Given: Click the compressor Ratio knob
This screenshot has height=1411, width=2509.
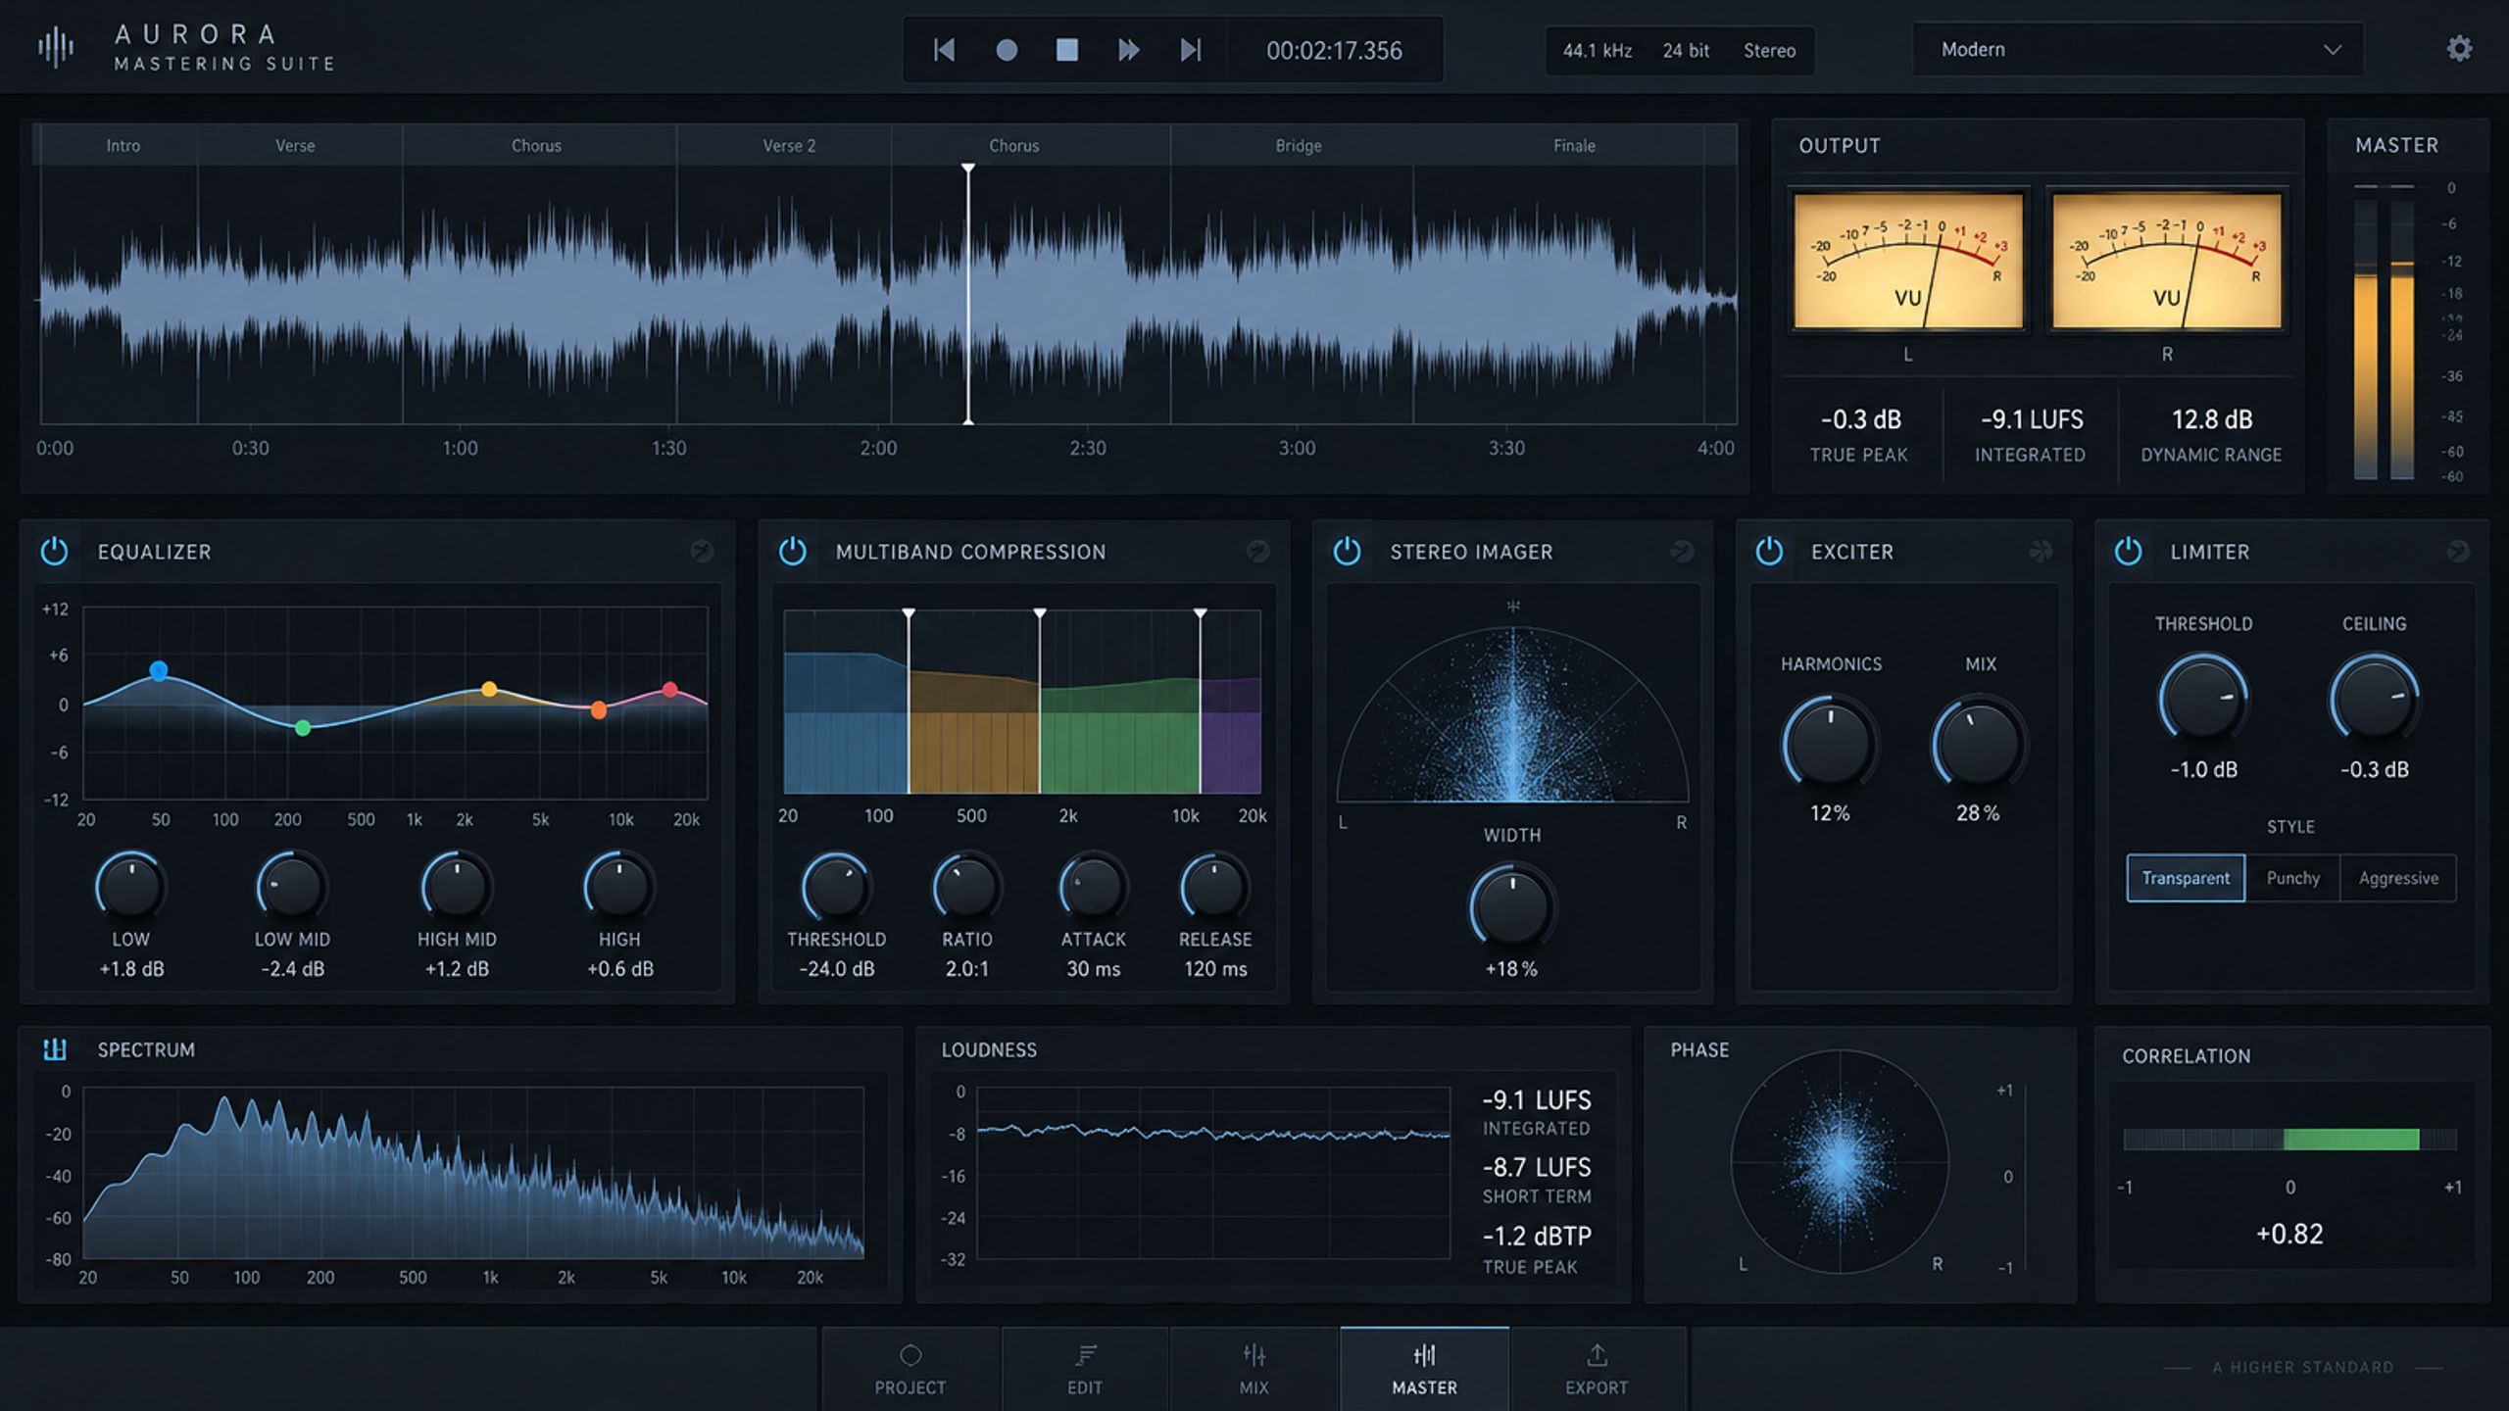Looking at the screenshot, I should (x=966, y=887).
